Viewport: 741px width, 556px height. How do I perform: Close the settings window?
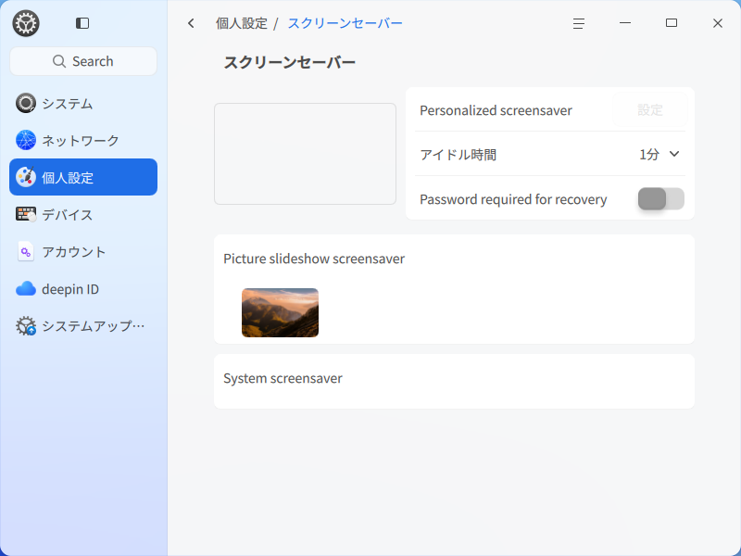pyautogui.click(x=718, y=23)
